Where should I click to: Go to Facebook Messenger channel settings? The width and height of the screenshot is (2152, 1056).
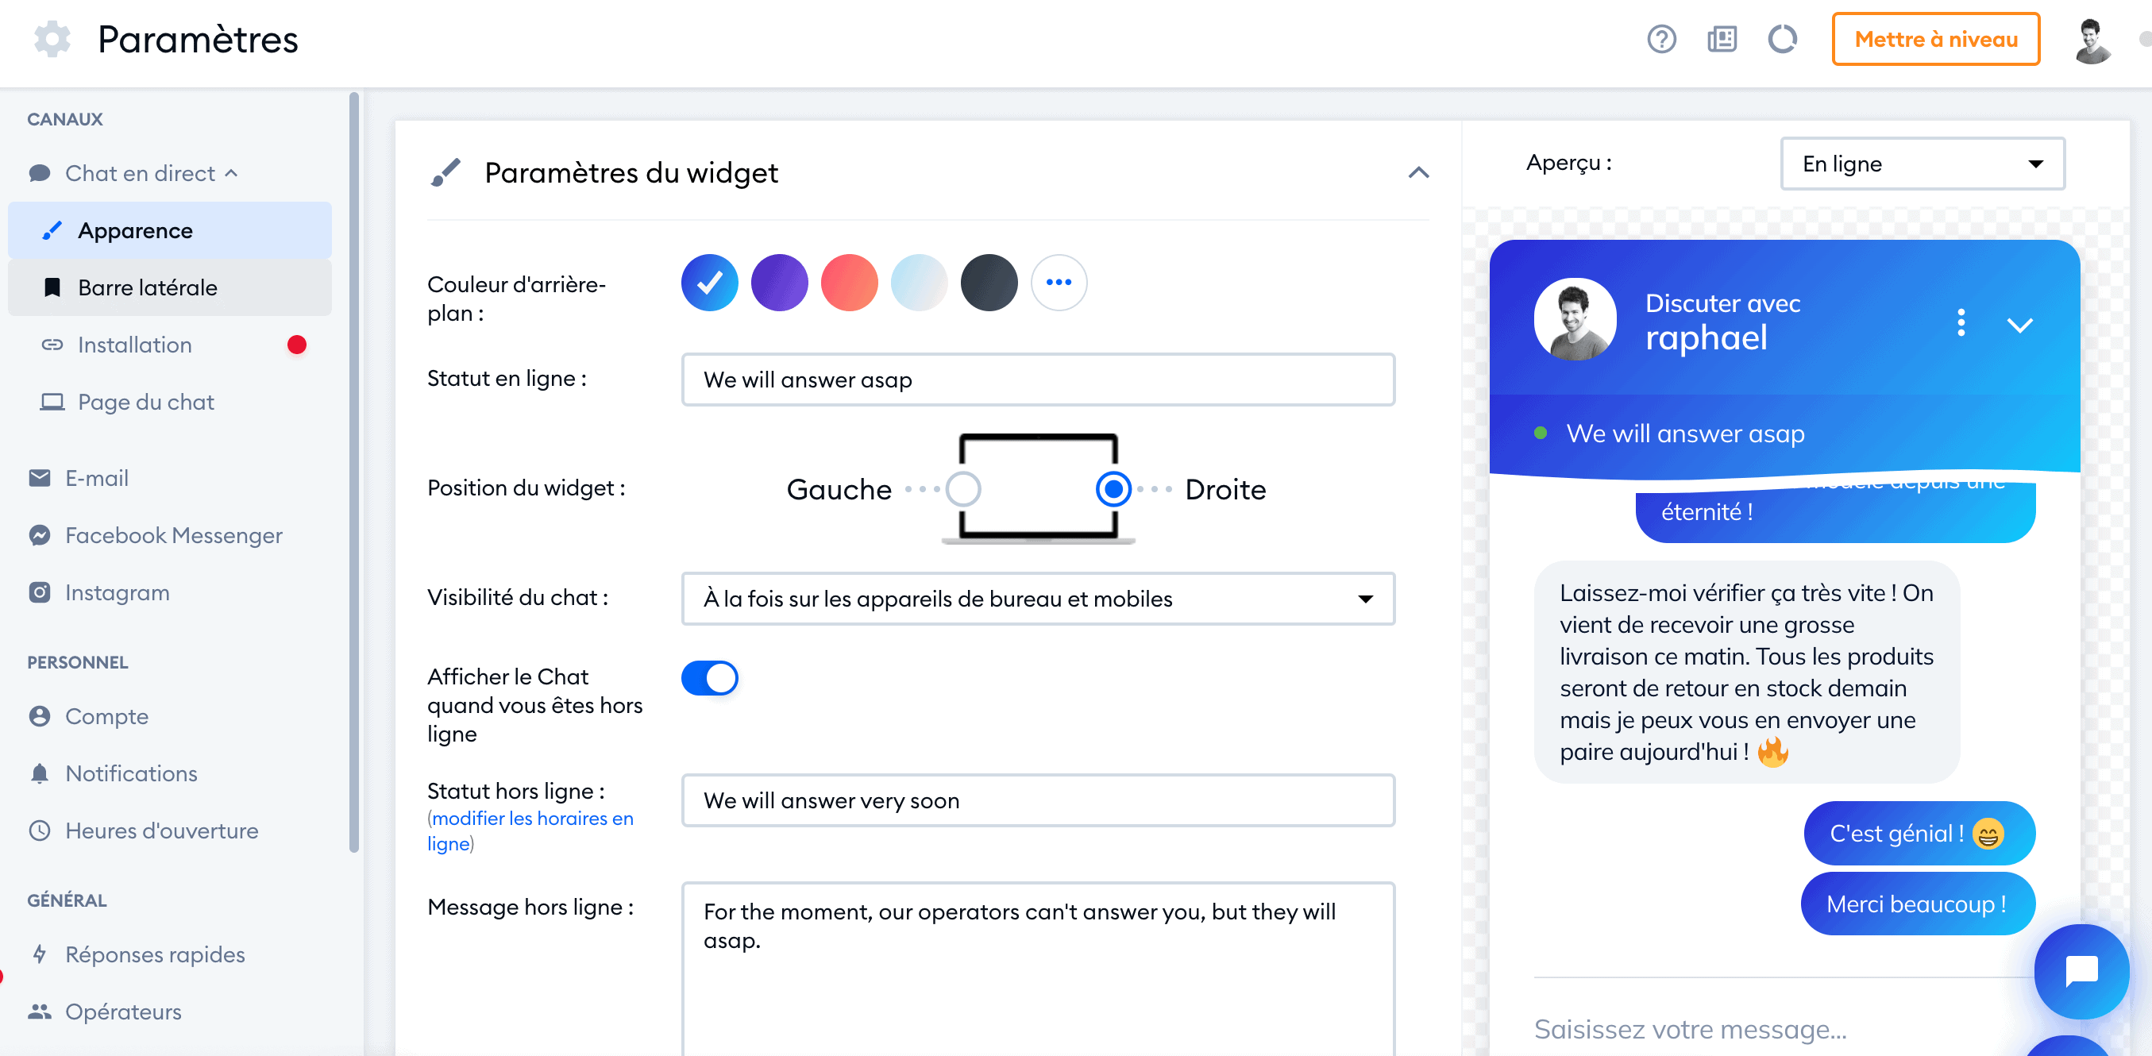(x=173, y=534)
